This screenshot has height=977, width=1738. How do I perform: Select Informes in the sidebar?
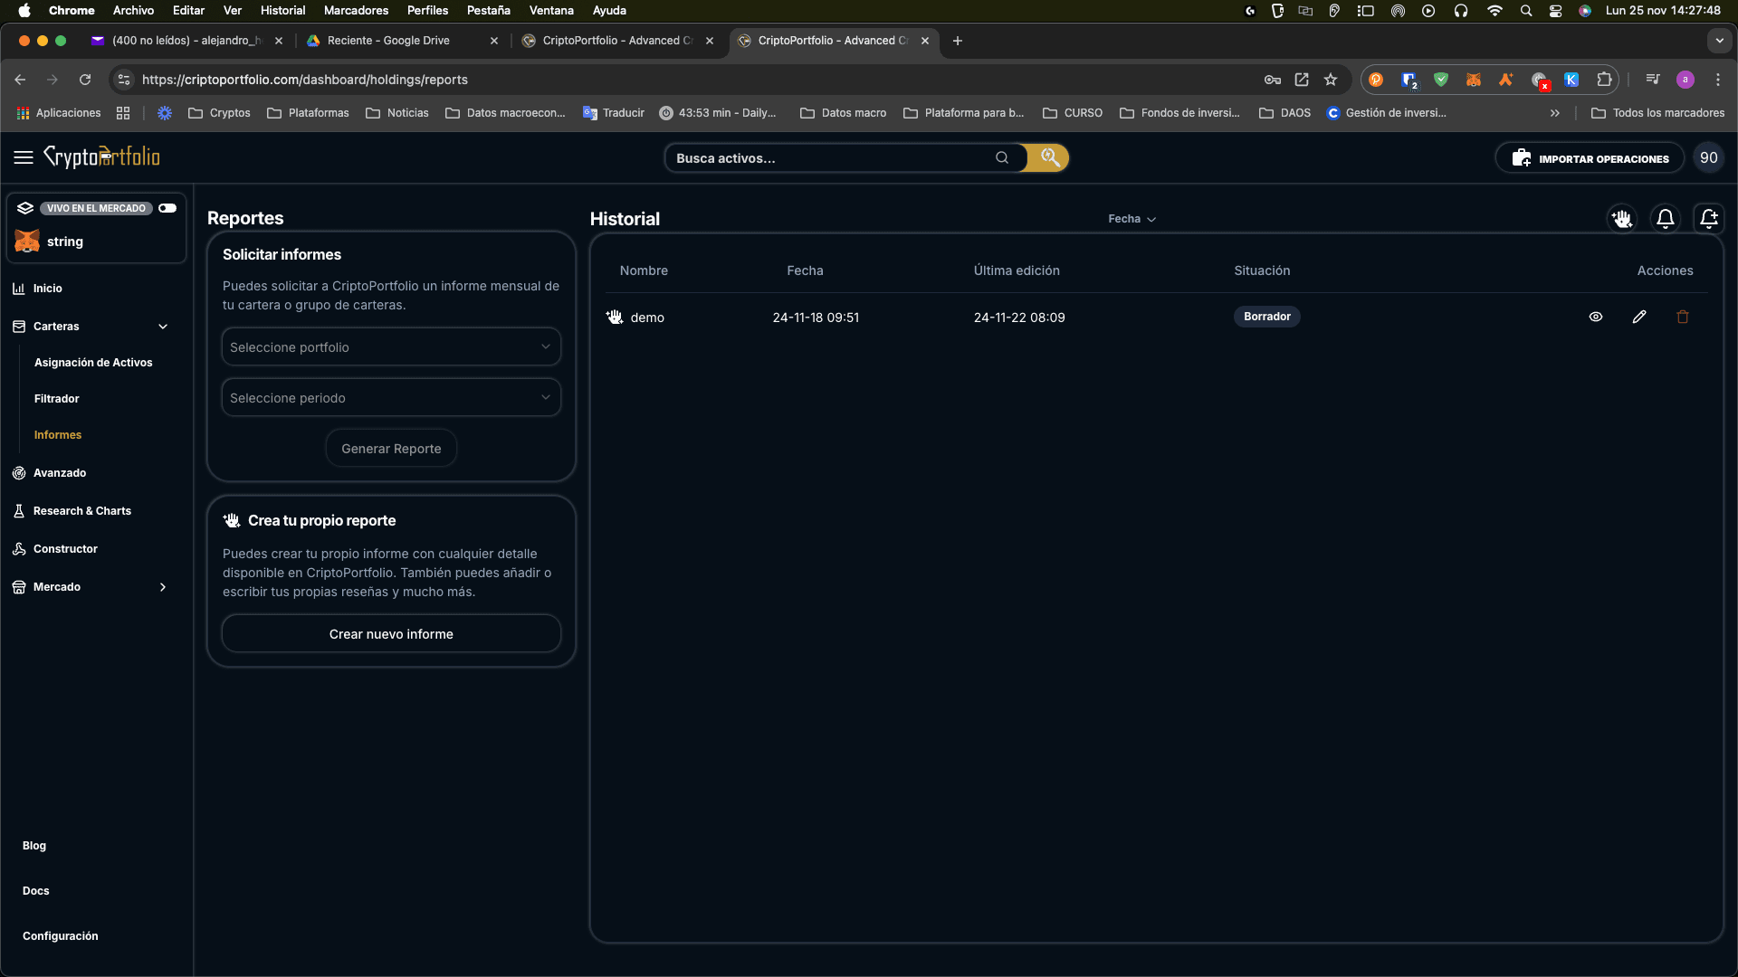58,435
